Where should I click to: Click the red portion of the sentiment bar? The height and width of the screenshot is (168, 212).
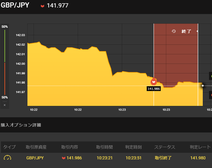[x=5, y=79]
